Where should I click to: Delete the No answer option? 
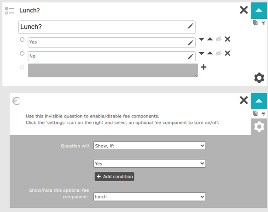(x=227, y=53)
